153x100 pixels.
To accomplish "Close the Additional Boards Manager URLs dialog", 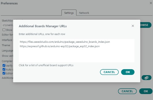I will click(x=133, y=26).
